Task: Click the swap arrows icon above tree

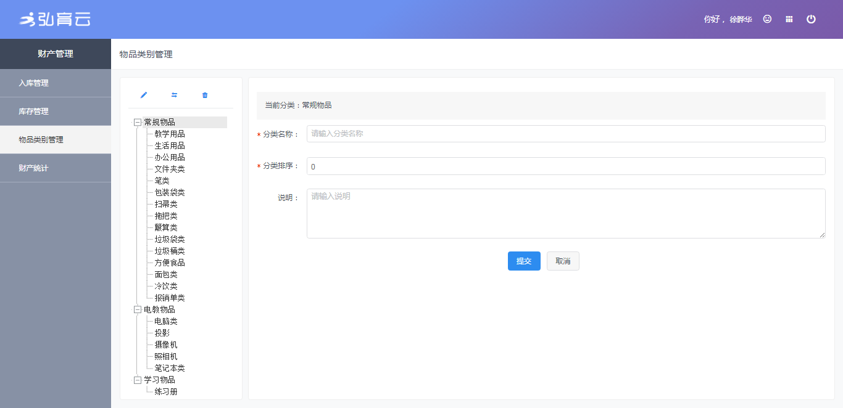Action: point(174,95)
